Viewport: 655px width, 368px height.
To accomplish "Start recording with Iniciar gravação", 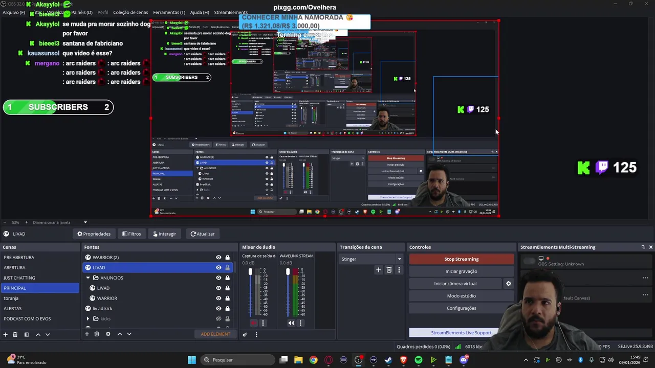I will coord(461,271).
